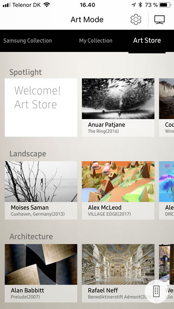Tap the Architecture section heading

pyautogui.click(x=31, y=236)
